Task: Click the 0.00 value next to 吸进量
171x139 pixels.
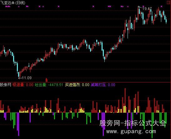Action: click(x=30, y=85)
